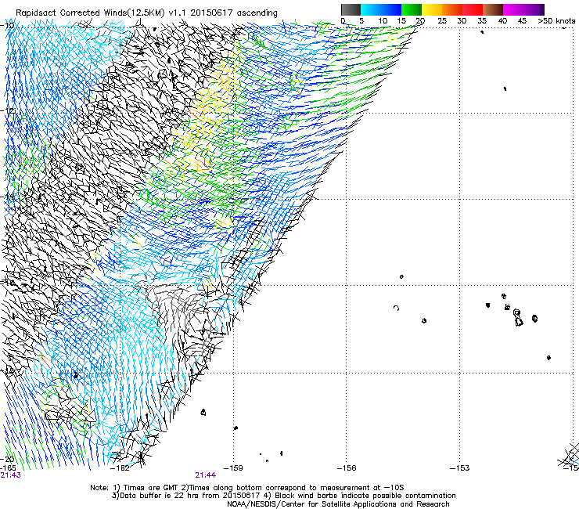
Task: Click the '20150617 ascending' text in title
Action: tap(234, 13)
